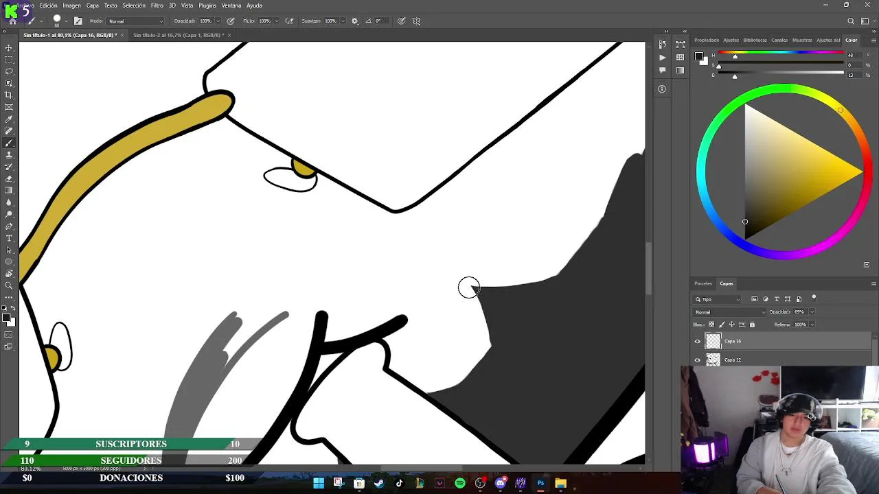This screenshot has height=494, width=879.
Task: Select the Dodge tool
Action: coord(9,214)
